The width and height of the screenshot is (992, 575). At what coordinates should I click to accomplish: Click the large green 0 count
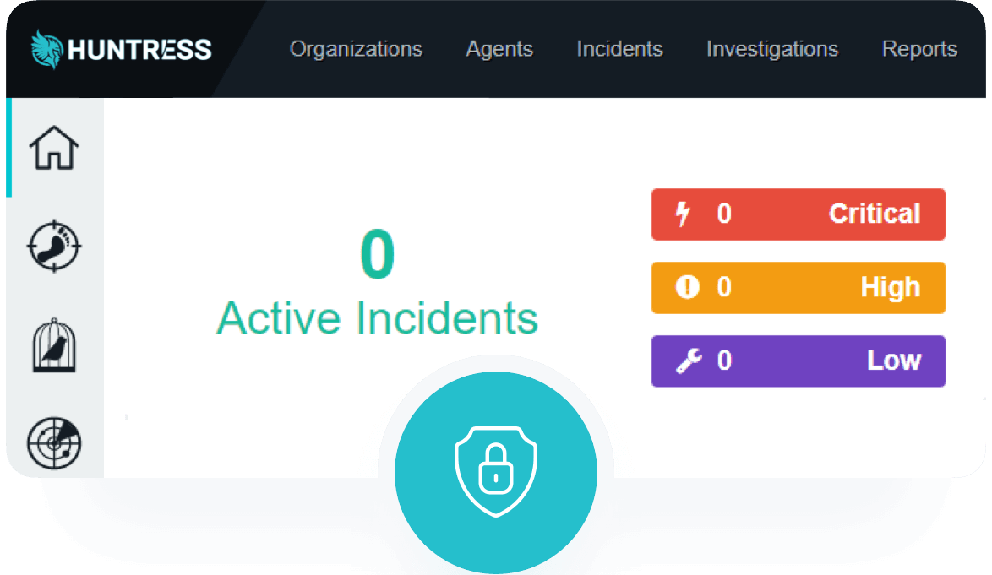coord(378,254)
